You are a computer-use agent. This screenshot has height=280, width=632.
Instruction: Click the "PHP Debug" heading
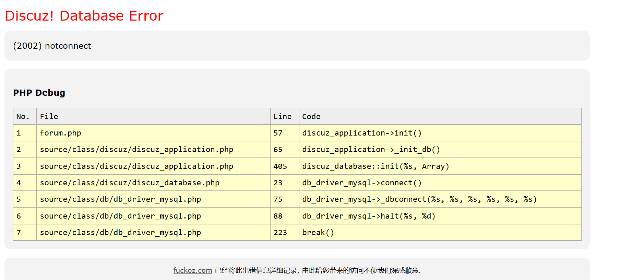[39, 93]
